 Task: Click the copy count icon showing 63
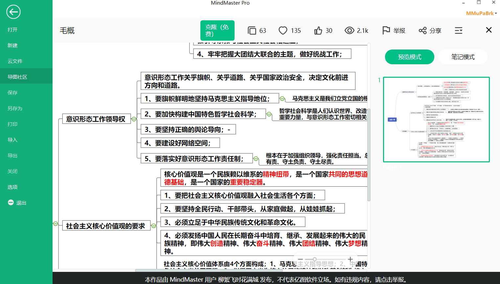252,30
